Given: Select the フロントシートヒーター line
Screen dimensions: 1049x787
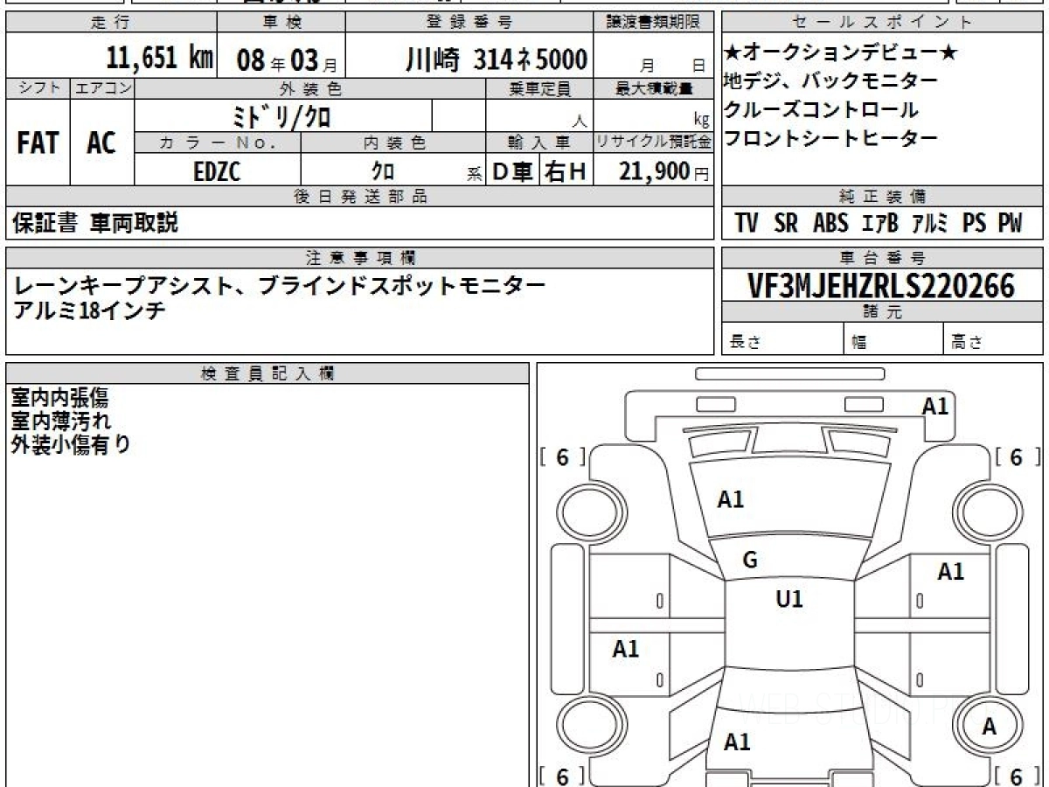Looking at the screenshot, I should click(830, 138).
